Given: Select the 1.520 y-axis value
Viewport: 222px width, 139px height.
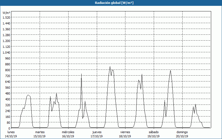Looking at the screenshot, I should (6, 17).
